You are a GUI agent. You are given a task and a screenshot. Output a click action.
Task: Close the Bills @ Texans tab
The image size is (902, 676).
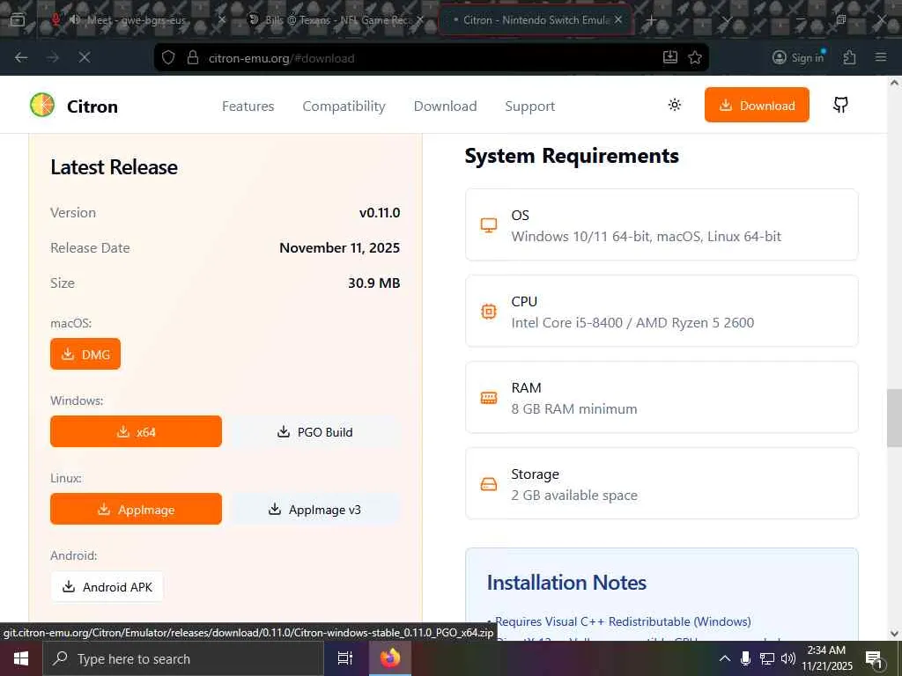click(420, 19)
